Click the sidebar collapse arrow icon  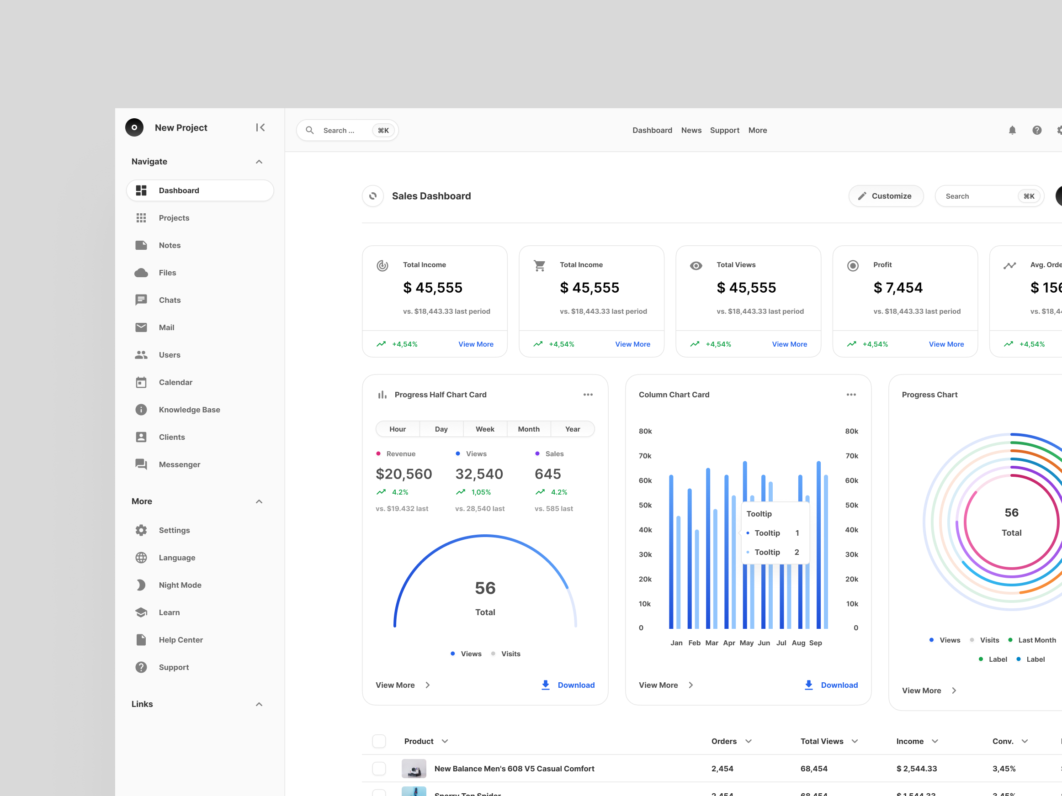click(x=260, y=127)
